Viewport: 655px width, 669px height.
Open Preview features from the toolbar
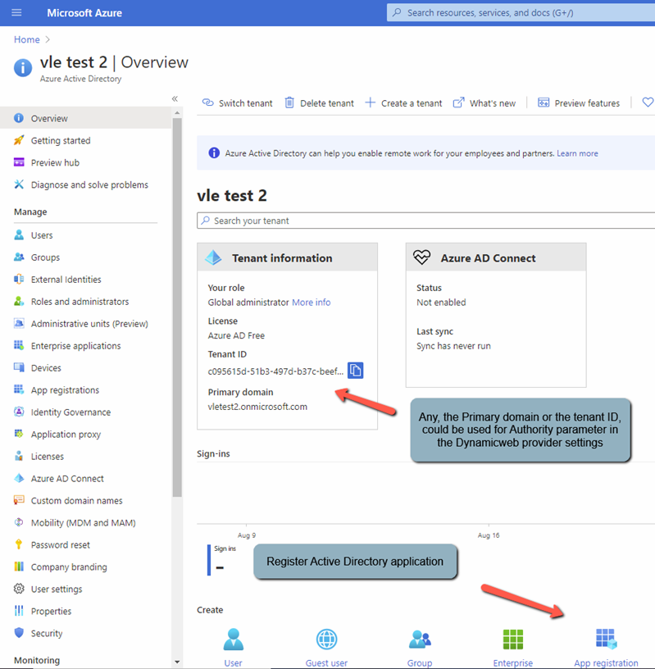pyautogui.click(x=578, y=103)
